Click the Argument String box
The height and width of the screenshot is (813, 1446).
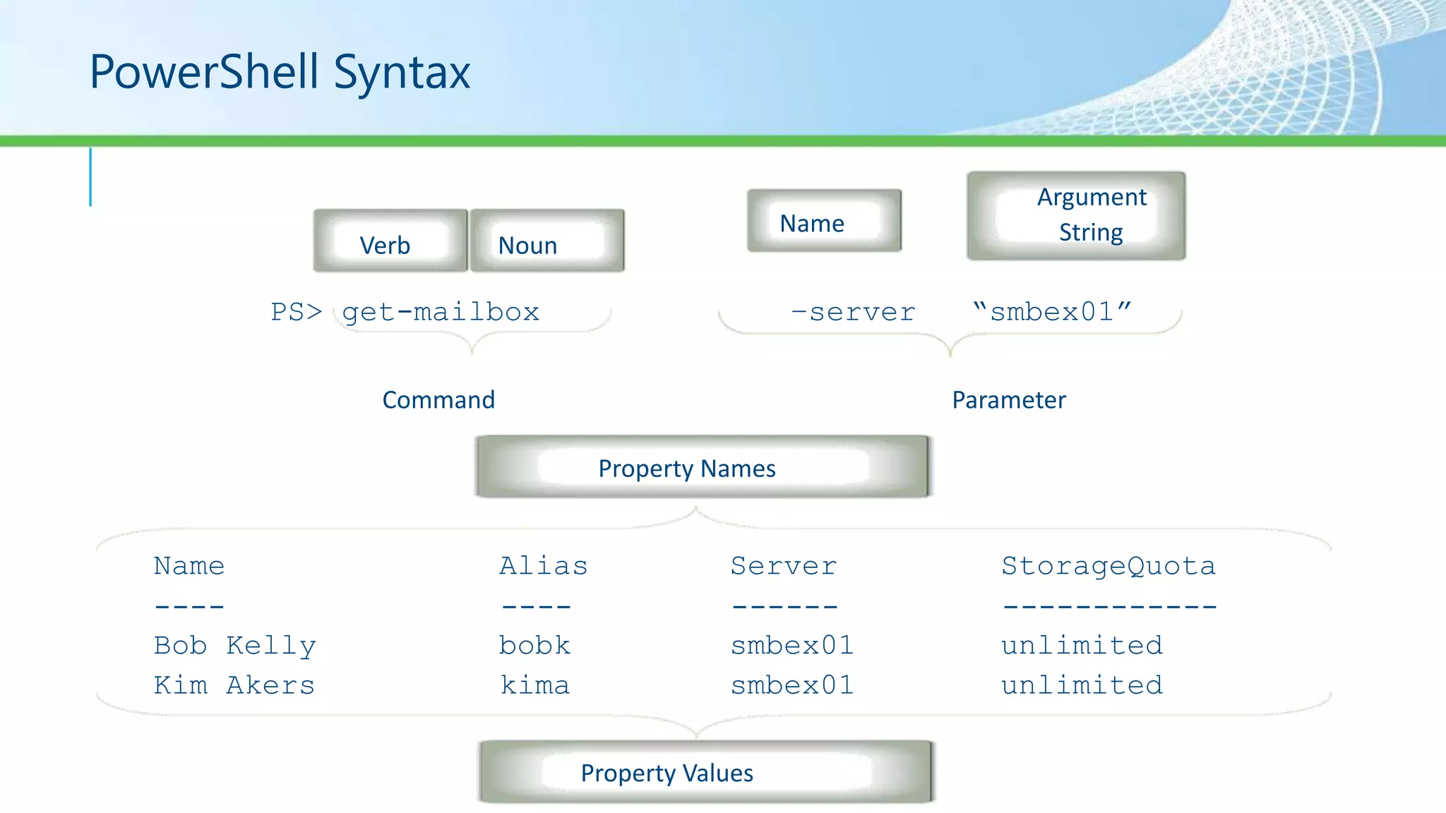pos(1076,215)
